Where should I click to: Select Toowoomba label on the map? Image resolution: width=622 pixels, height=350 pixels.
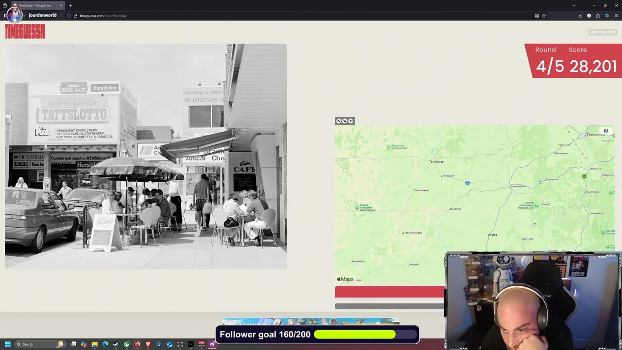[595, 134]
